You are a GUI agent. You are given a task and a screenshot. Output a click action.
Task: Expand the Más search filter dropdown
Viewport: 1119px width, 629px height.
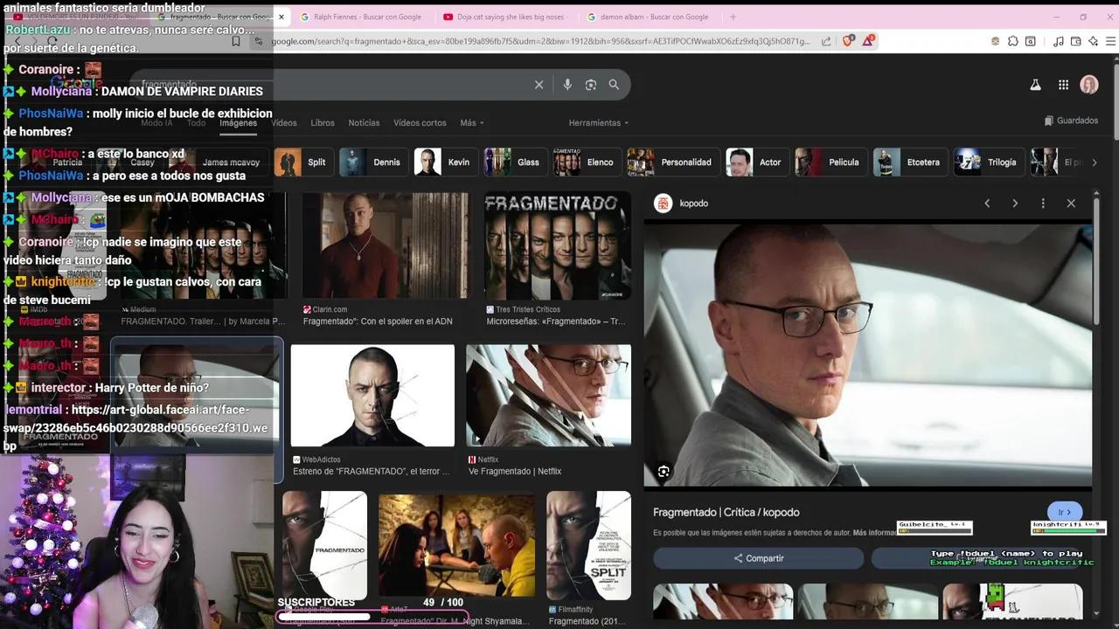472,123
